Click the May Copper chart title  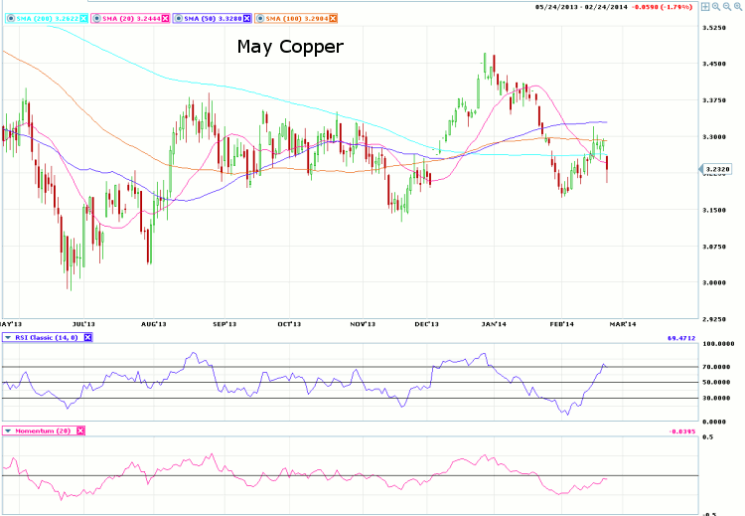pyautogui.click(x=290, y=47)
